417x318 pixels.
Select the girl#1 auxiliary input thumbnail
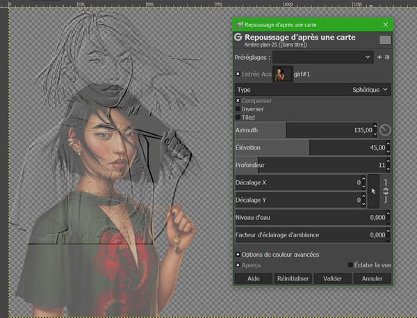[x=282, y=74]
